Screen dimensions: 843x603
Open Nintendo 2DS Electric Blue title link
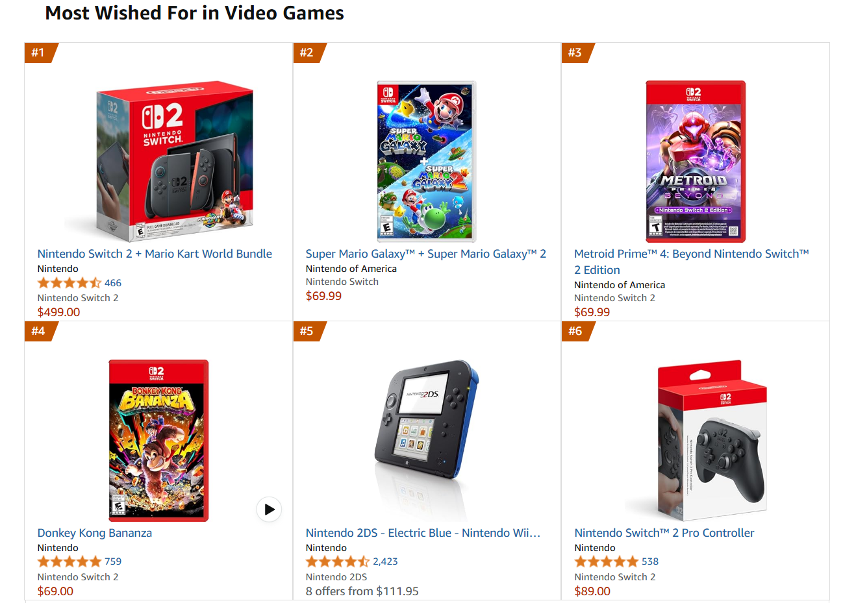[423, 533]
